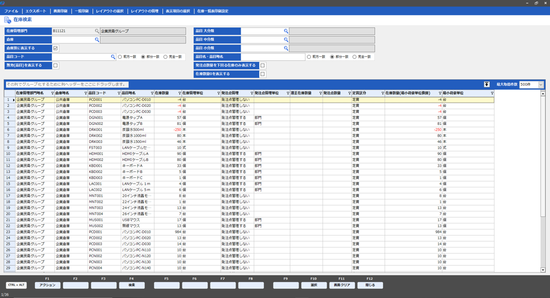550x298 pixels.
Task: Click the F11 画面クリア button
Action: [x=342, y=285]
